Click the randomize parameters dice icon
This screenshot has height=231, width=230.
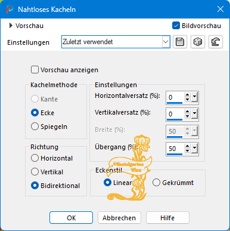click(x=198, y=42)
